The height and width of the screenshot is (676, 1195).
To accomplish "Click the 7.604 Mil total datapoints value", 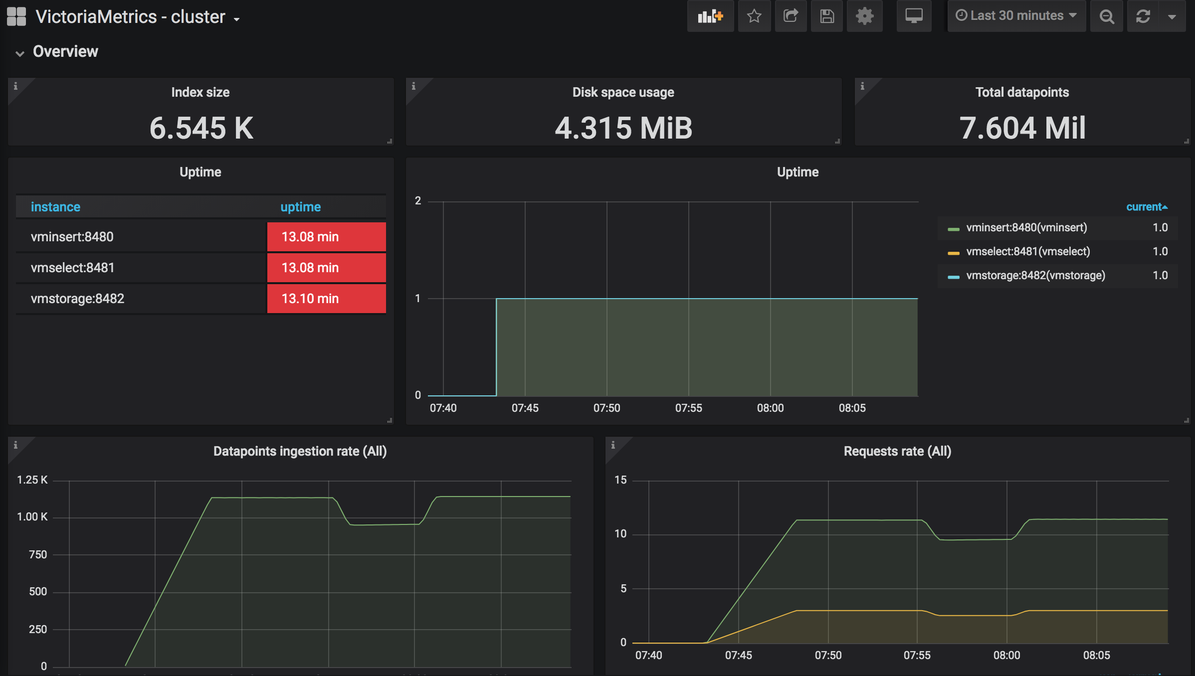I will pyautogui.click(x=1022, y=128).
